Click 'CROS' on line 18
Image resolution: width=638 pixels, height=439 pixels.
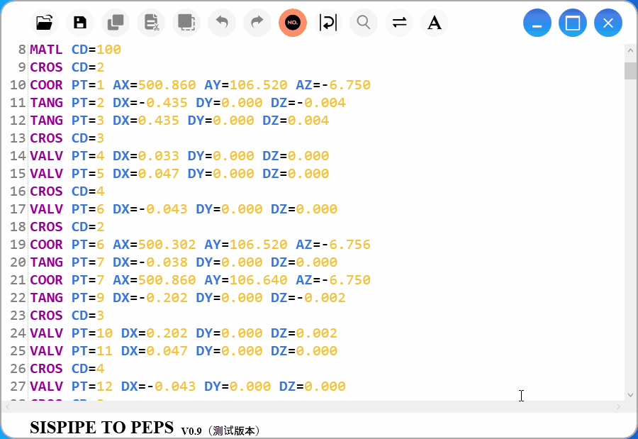point(46,227)
